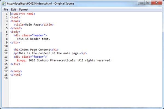Screen dimensions: 164x109
Task: Open the Edit menu
Action: [x=13, y=10]
